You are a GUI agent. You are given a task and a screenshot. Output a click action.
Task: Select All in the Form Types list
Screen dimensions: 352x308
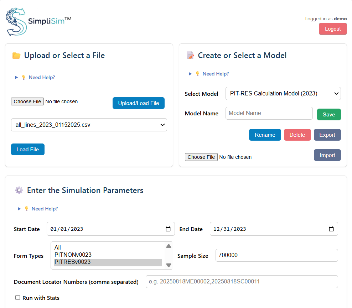pos(58,247)
